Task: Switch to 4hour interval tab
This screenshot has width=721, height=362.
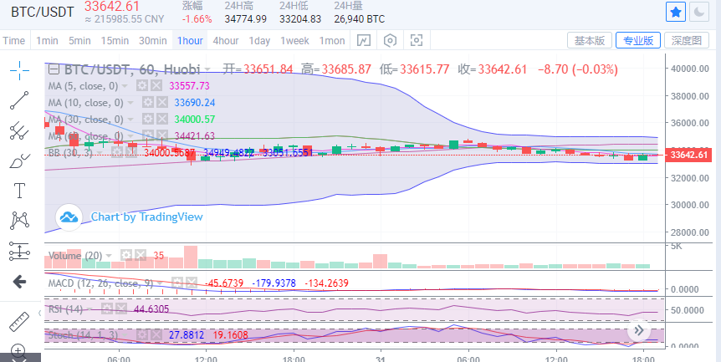Action: click(225, 40)
